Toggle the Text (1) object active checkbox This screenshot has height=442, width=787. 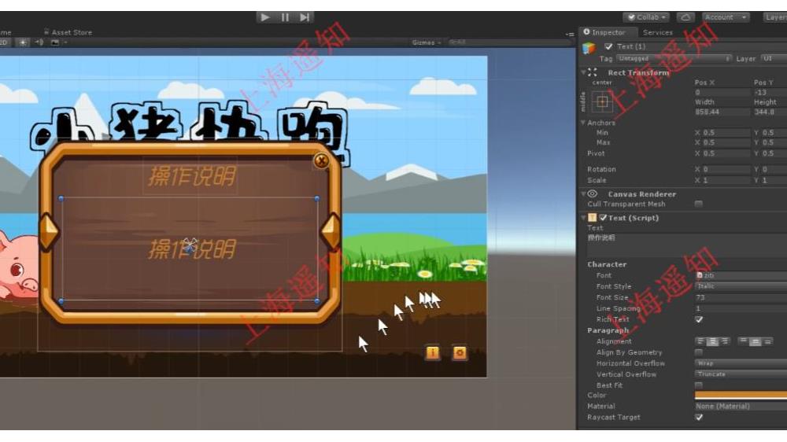coord(608,46)
